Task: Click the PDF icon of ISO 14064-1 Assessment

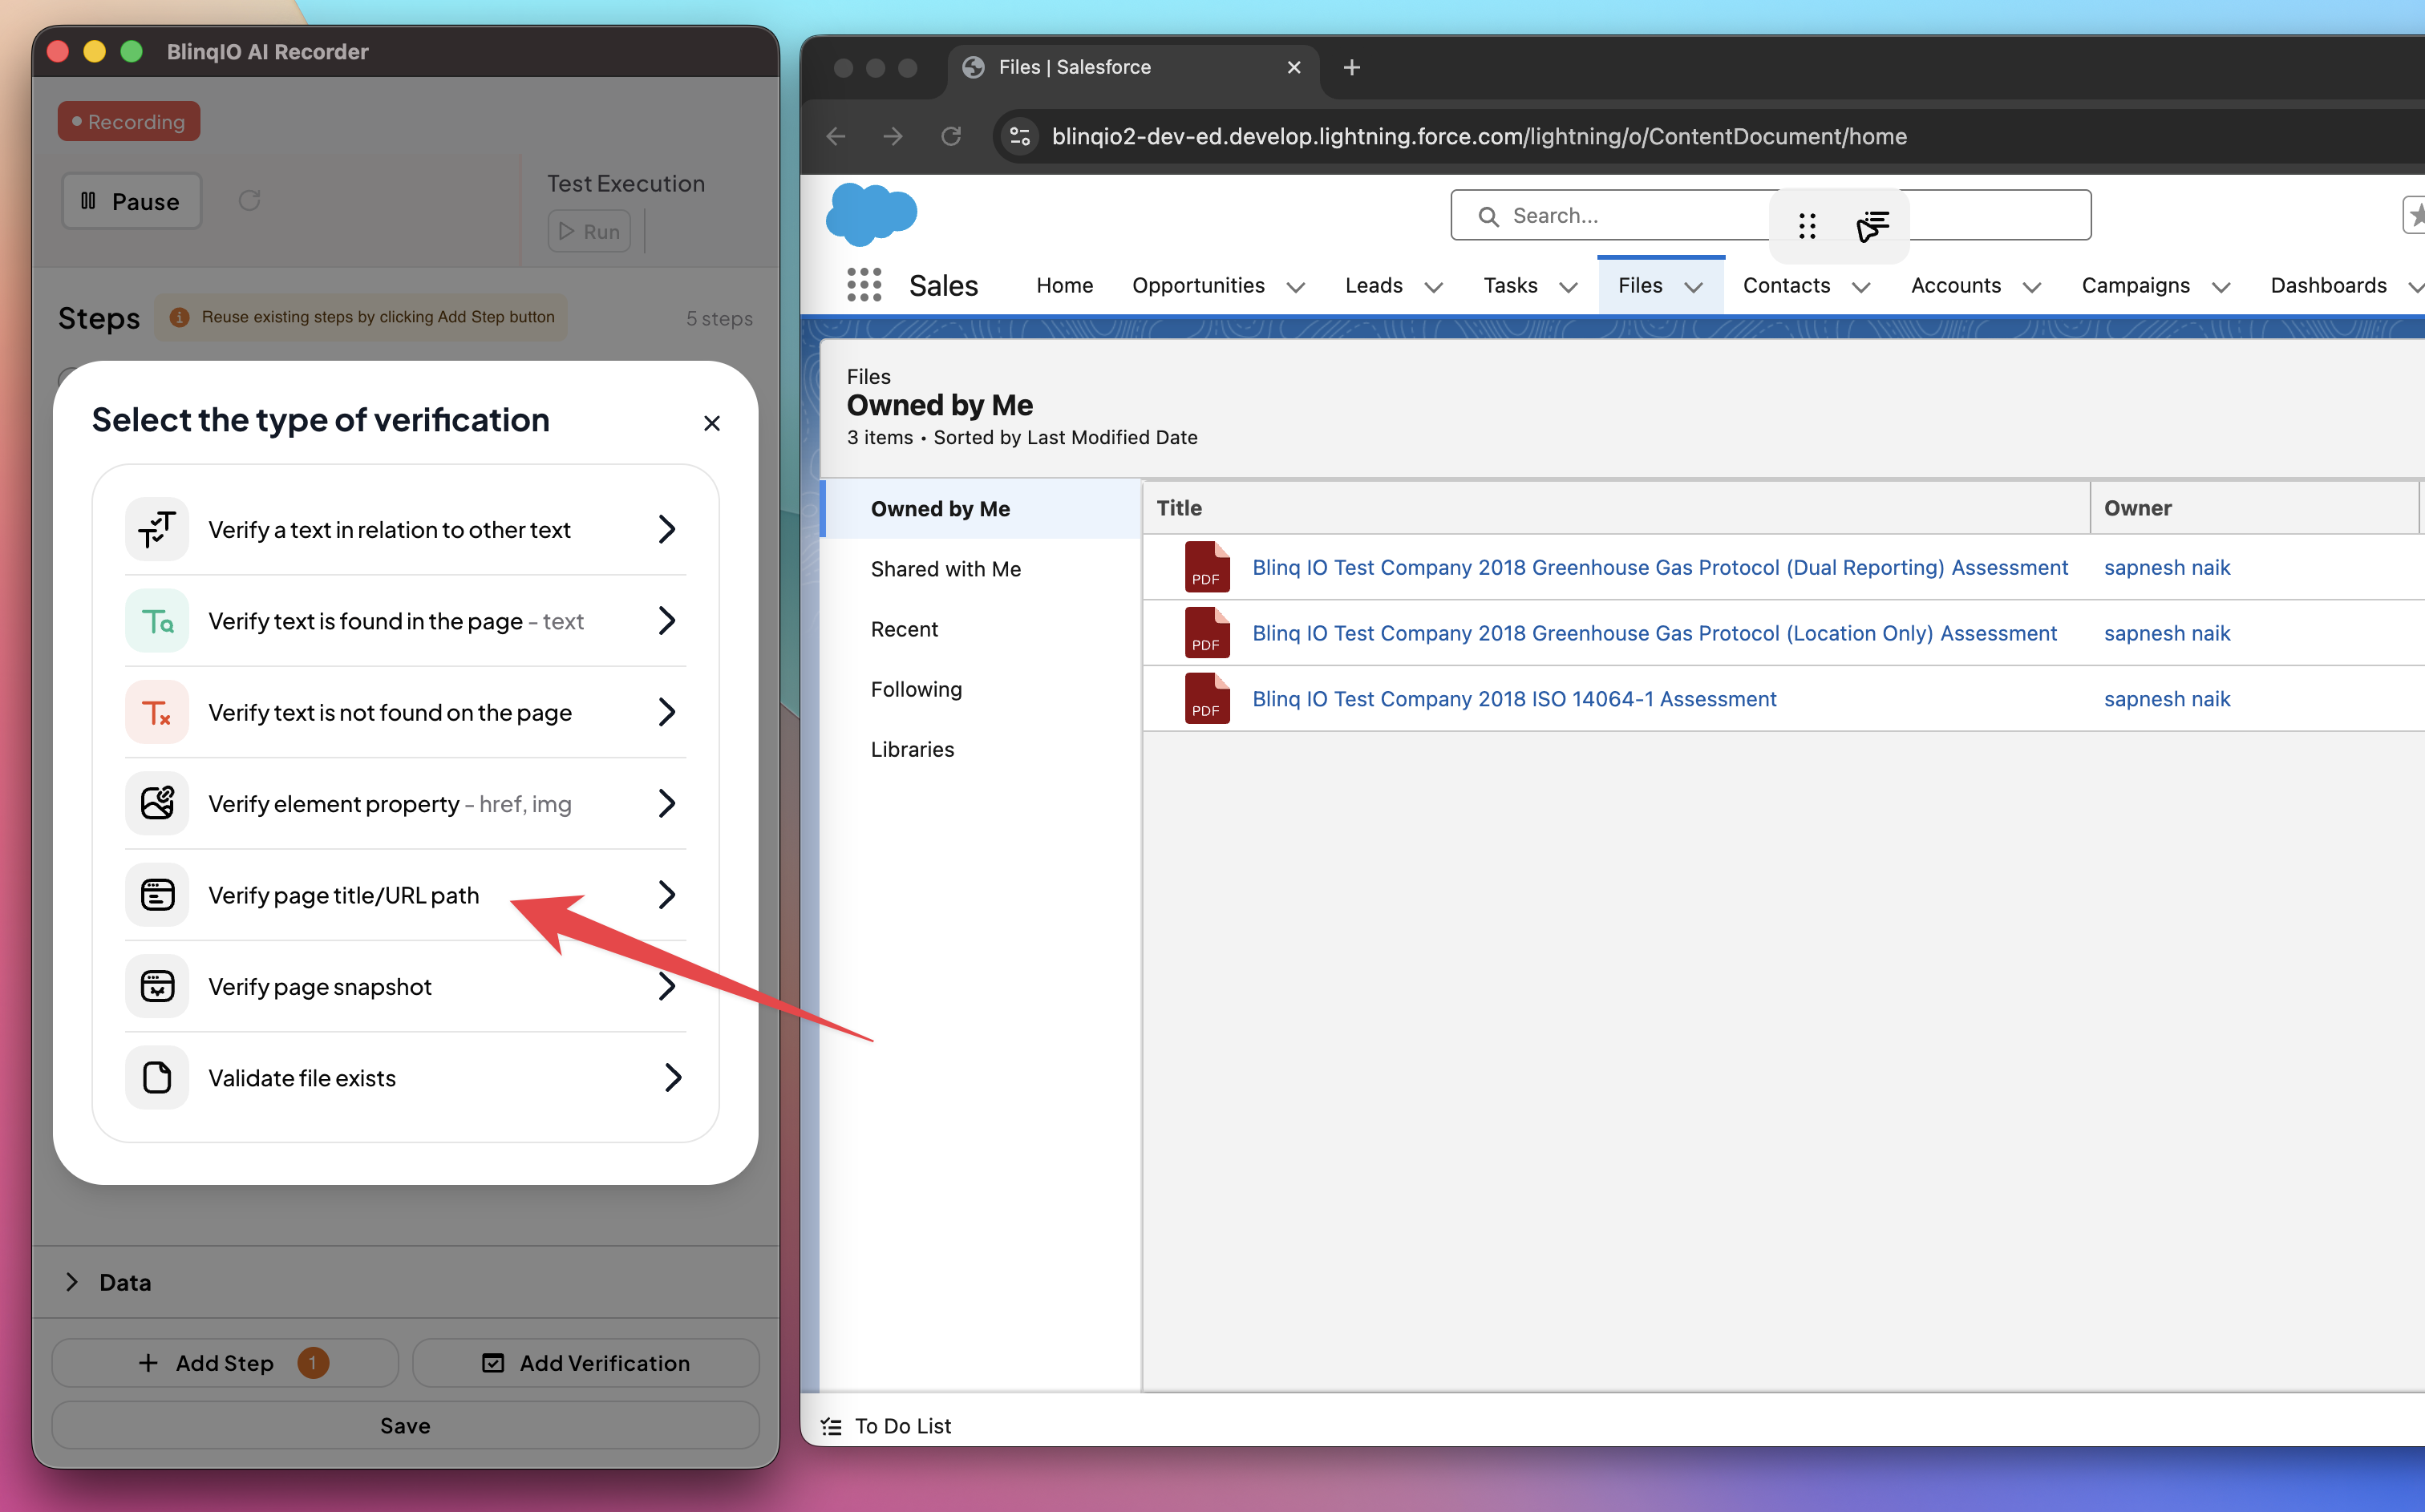Action: coord(1206,698)
